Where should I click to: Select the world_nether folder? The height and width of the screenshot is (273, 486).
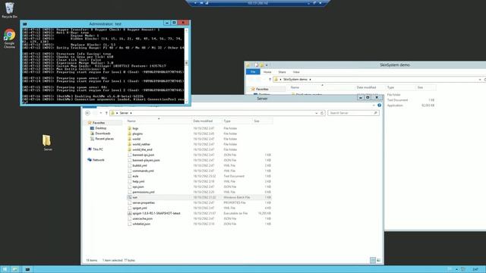[141, 144]
